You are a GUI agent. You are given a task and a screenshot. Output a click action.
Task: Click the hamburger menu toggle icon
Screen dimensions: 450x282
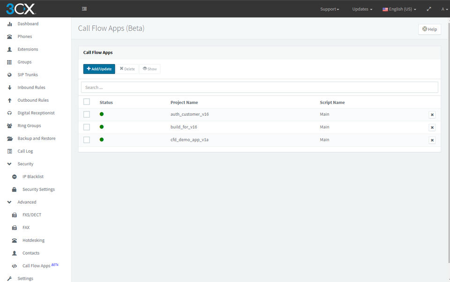[x=84, y=9]
